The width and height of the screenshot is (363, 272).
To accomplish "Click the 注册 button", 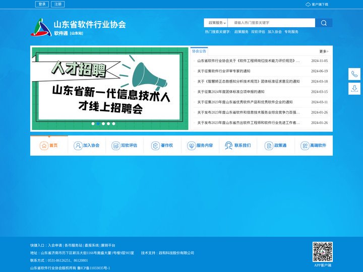I will [57, 4].
